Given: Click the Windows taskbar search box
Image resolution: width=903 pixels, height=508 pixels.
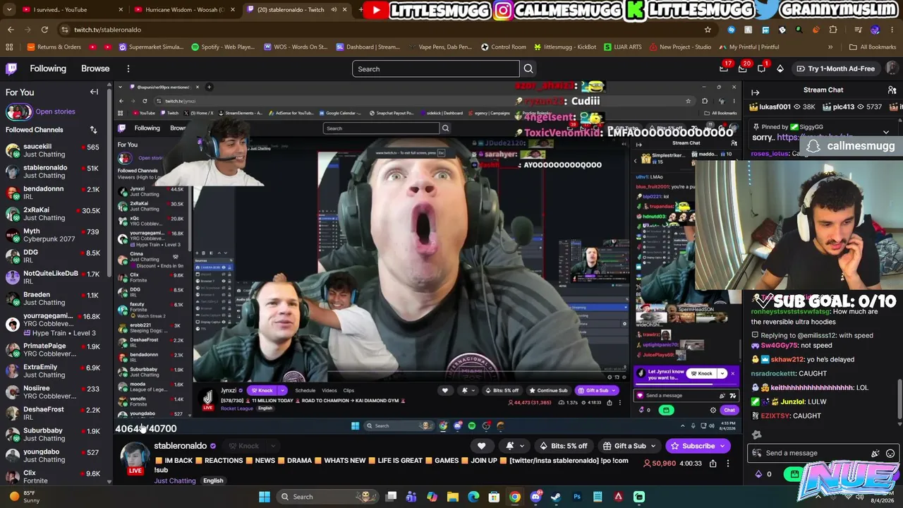Looking at the screenshot, I should [327, 497].
